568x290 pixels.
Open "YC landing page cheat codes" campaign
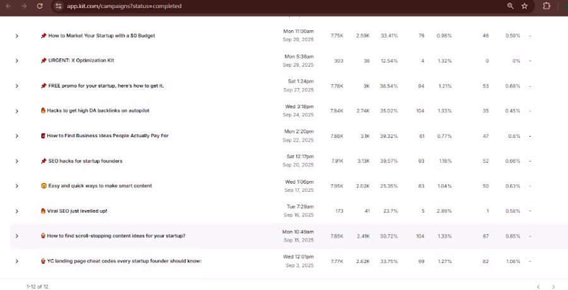(124, 261)
